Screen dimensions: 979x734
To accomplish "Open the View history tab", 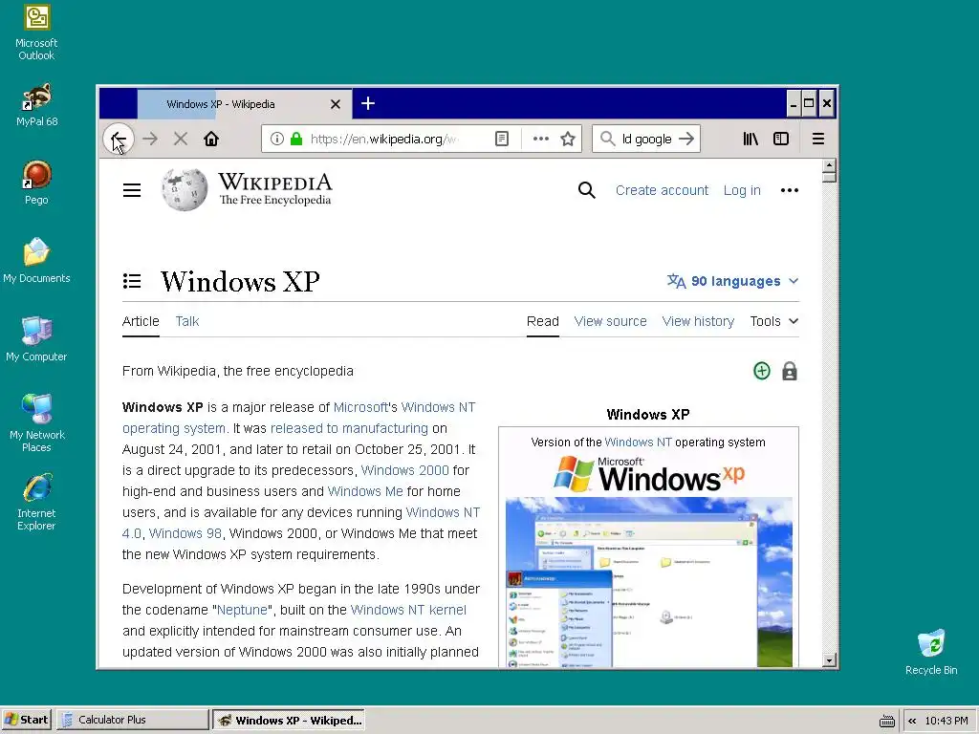I will tap(698, 321).
